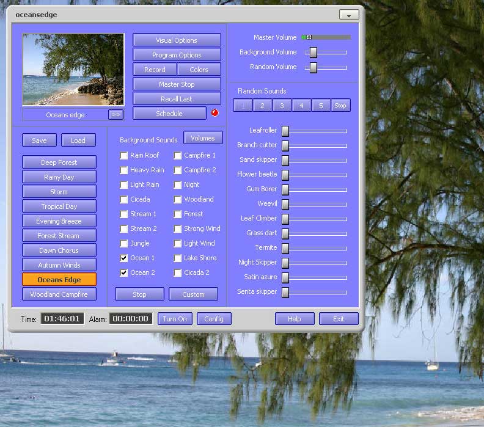Click the Load preset button
This screenshot has width=484, height=427.
(78, 141)
